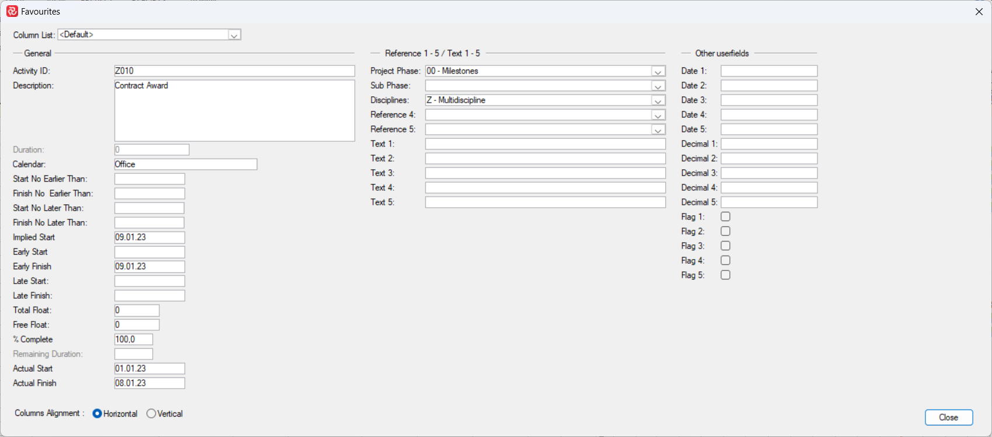The height and width of the screenshot is (437, 992).
Task: Click the Decimal 3 input field
Action: tap(769, 173)
